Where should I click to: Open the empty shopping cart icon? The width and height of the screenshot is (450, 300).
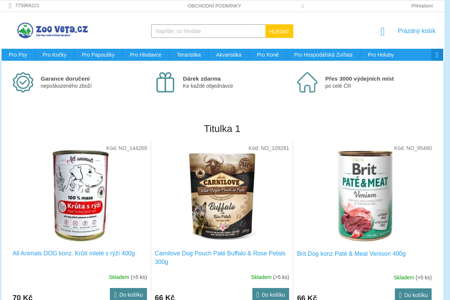coord(382,31)
